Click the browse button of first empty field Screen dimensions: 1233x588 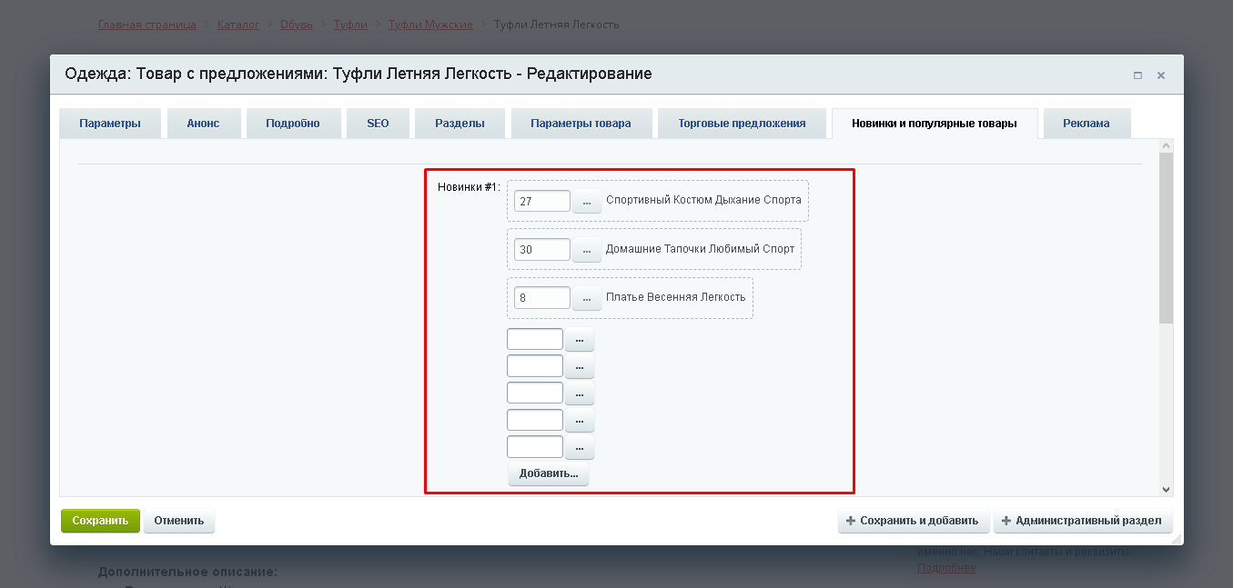(580, 340)
